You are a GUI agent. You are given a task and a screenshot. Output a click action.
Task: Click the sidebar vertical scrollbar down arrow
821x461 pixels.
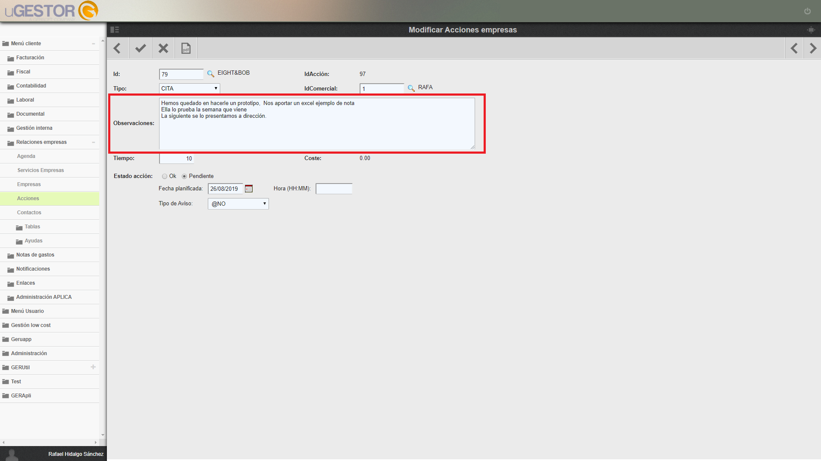coord(103,435)
